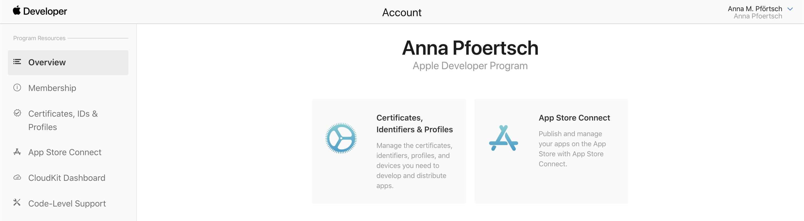Image resolution: width=804 pixels, height=221 pixels.
Task: Open the Anna M. Pförtsch account menu
Action: (755, 9)
